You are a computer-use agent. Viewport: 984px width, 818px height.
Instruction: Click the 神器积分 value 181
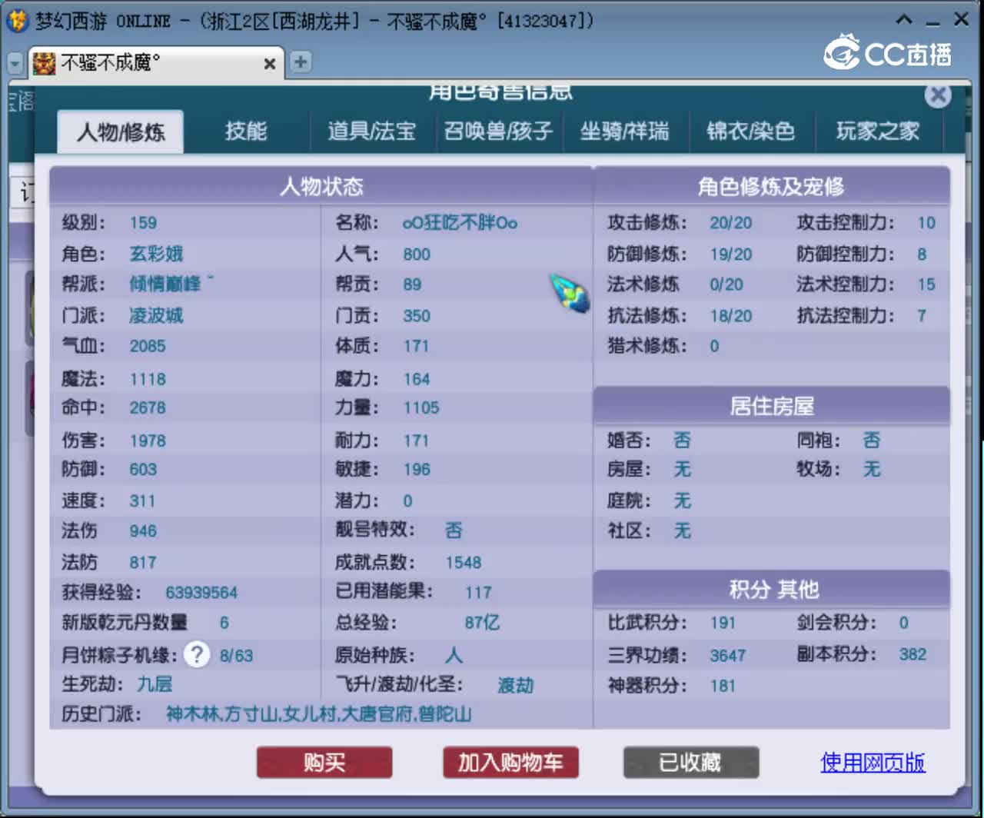723,686
